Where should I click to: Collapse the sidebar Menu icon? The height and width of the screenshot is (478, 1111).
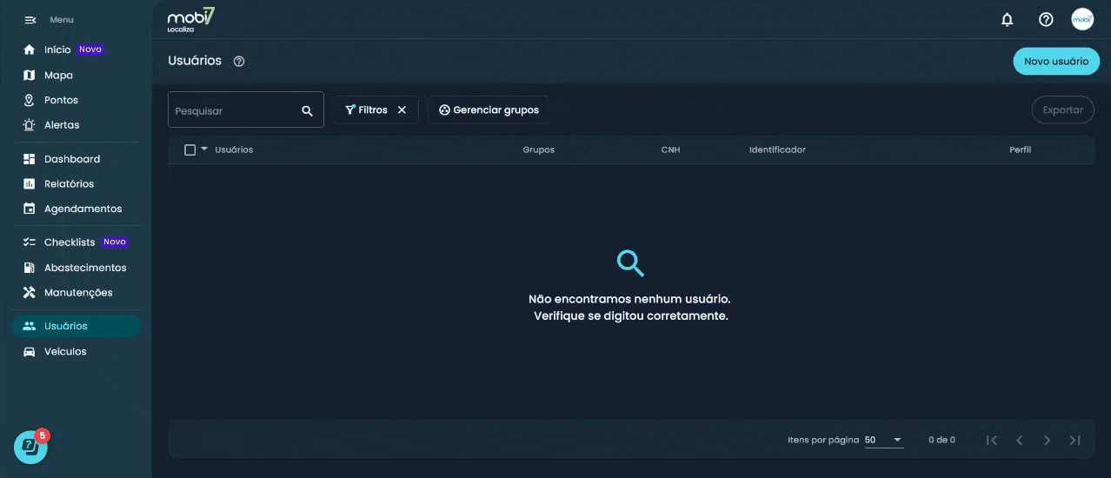pyautogui.click(x=30, y=20)
